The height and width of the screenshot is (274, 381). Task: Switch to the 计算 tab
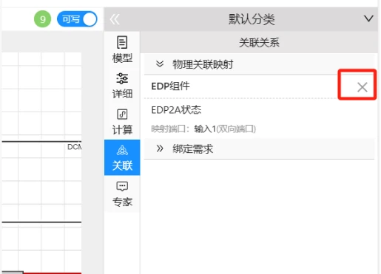pos(122,122)
